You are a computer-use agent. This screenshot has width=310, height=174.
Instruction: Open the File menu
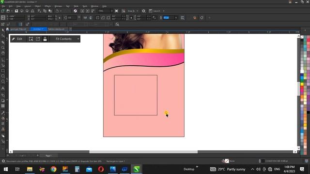coord(3,6)
